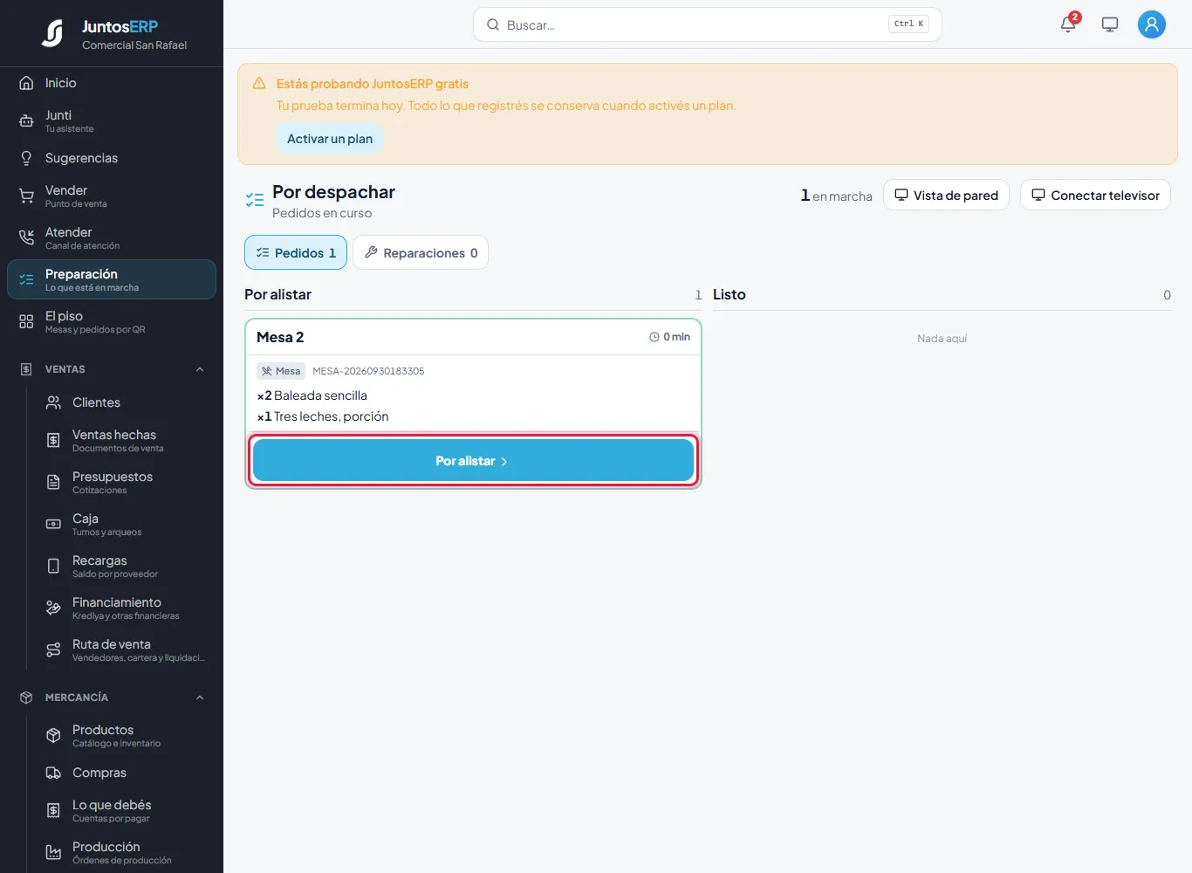
Task: Select the Pedidos tab
Action: (x=296, y=252)
